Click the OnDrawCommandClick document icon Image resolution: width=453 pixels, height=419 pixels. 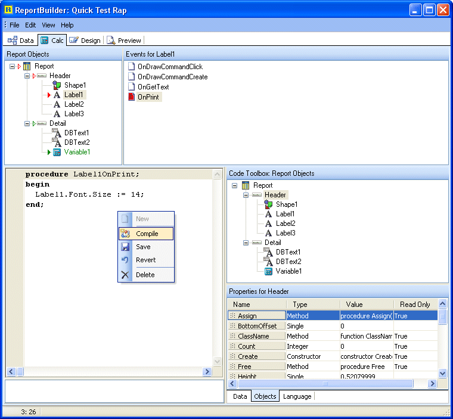pyautogui.click(x=132, y=67)
